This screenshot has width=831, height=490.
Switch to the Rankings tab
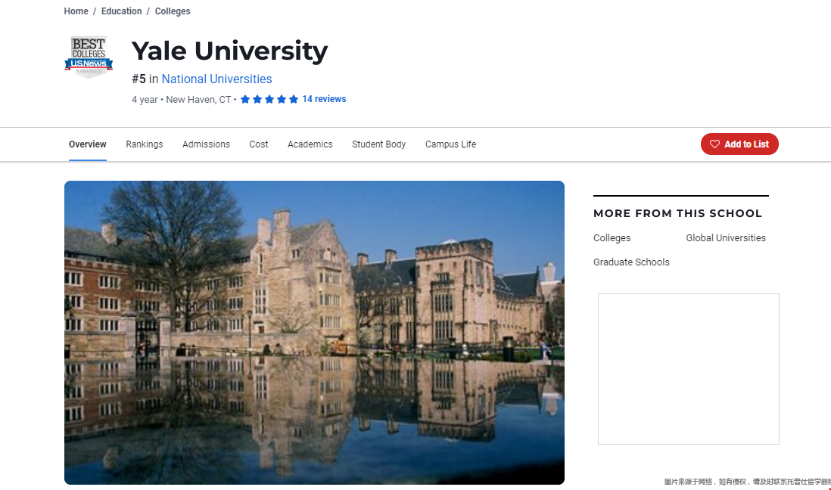tap(144, 144)
